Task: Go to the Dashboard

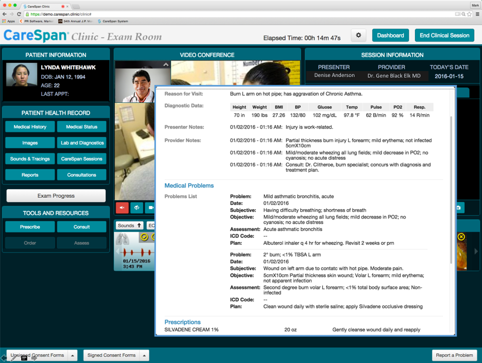Action: 390,35
